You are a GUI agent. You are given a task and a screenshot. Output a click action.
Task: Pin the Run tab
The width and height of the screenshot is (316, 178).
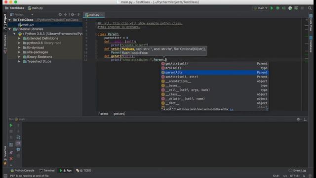pos(11,153)
